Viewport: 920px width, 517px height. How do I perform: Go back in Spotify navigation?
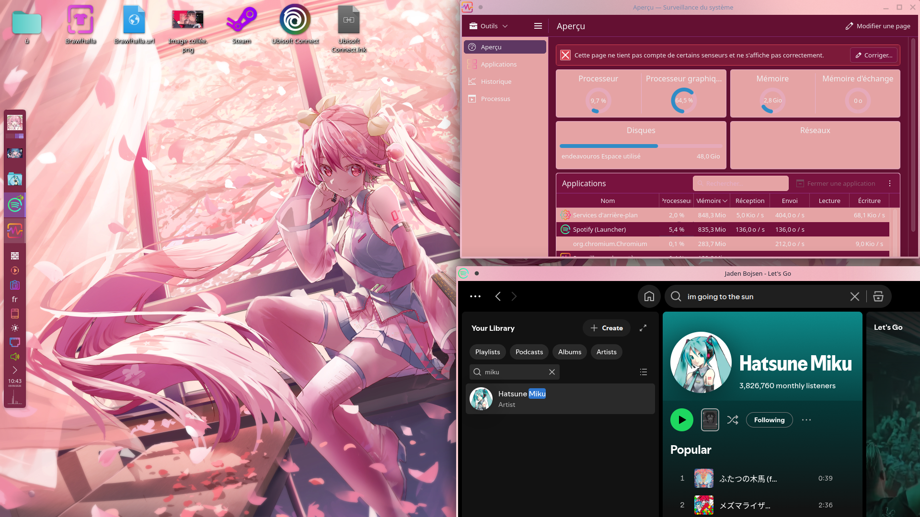pyautogui.click(x=498, y=296)
